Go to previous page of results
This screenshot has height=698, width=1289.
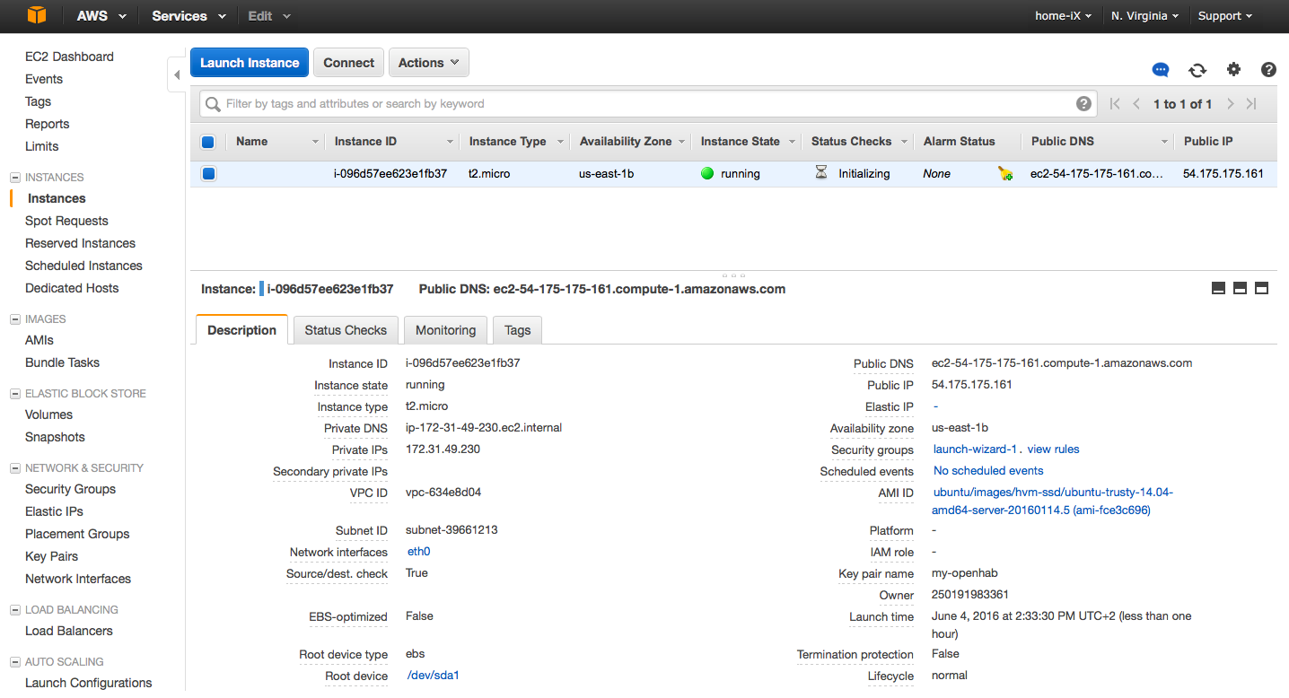click(x=1136, y=104)
